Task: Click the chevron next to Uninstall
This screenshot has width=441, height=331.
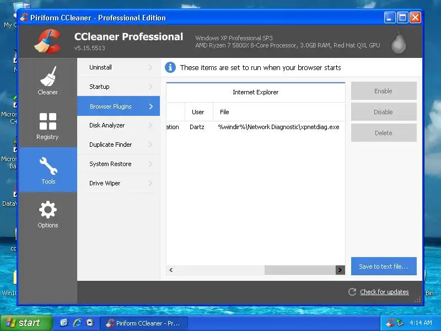Action: 150,67
